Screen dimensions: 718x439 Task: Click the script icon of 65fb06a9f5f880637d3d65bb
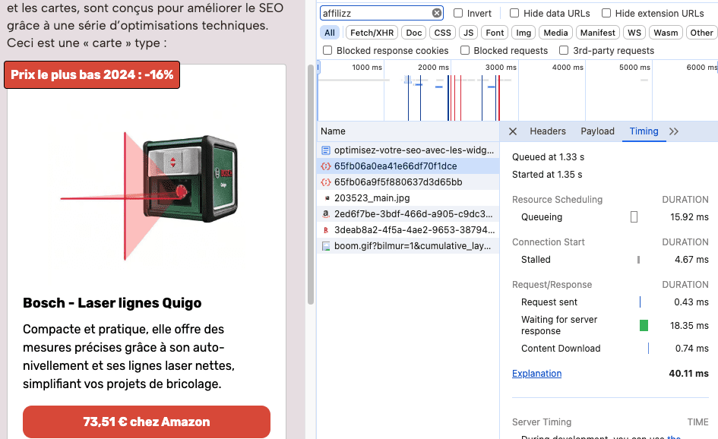326,182
